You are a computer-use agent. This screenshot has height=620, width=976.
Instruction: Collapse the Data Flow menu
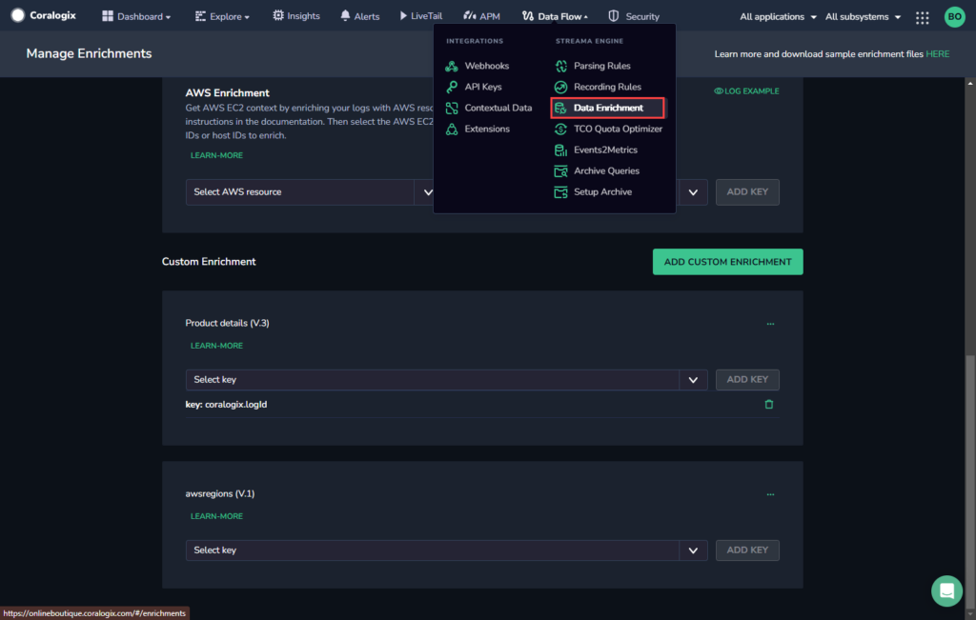click(555, 16)
